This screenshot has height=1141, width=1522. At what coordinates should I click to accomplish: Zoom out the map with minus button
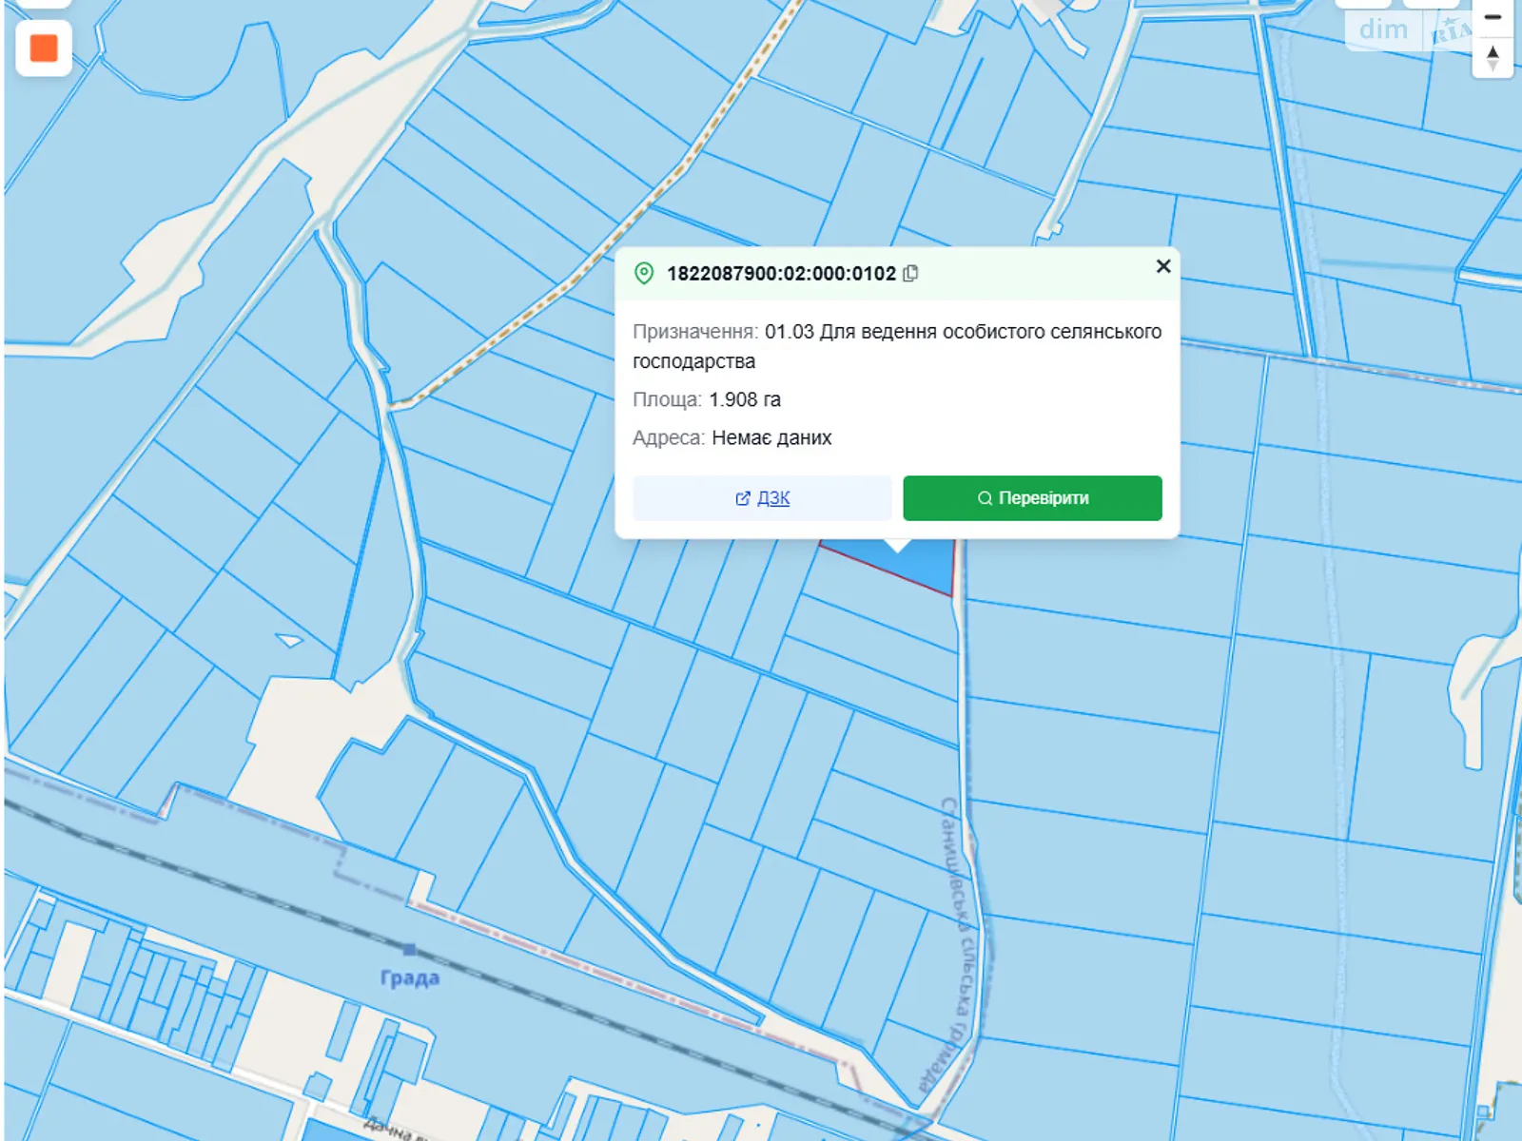click(x=1493, y=17)
